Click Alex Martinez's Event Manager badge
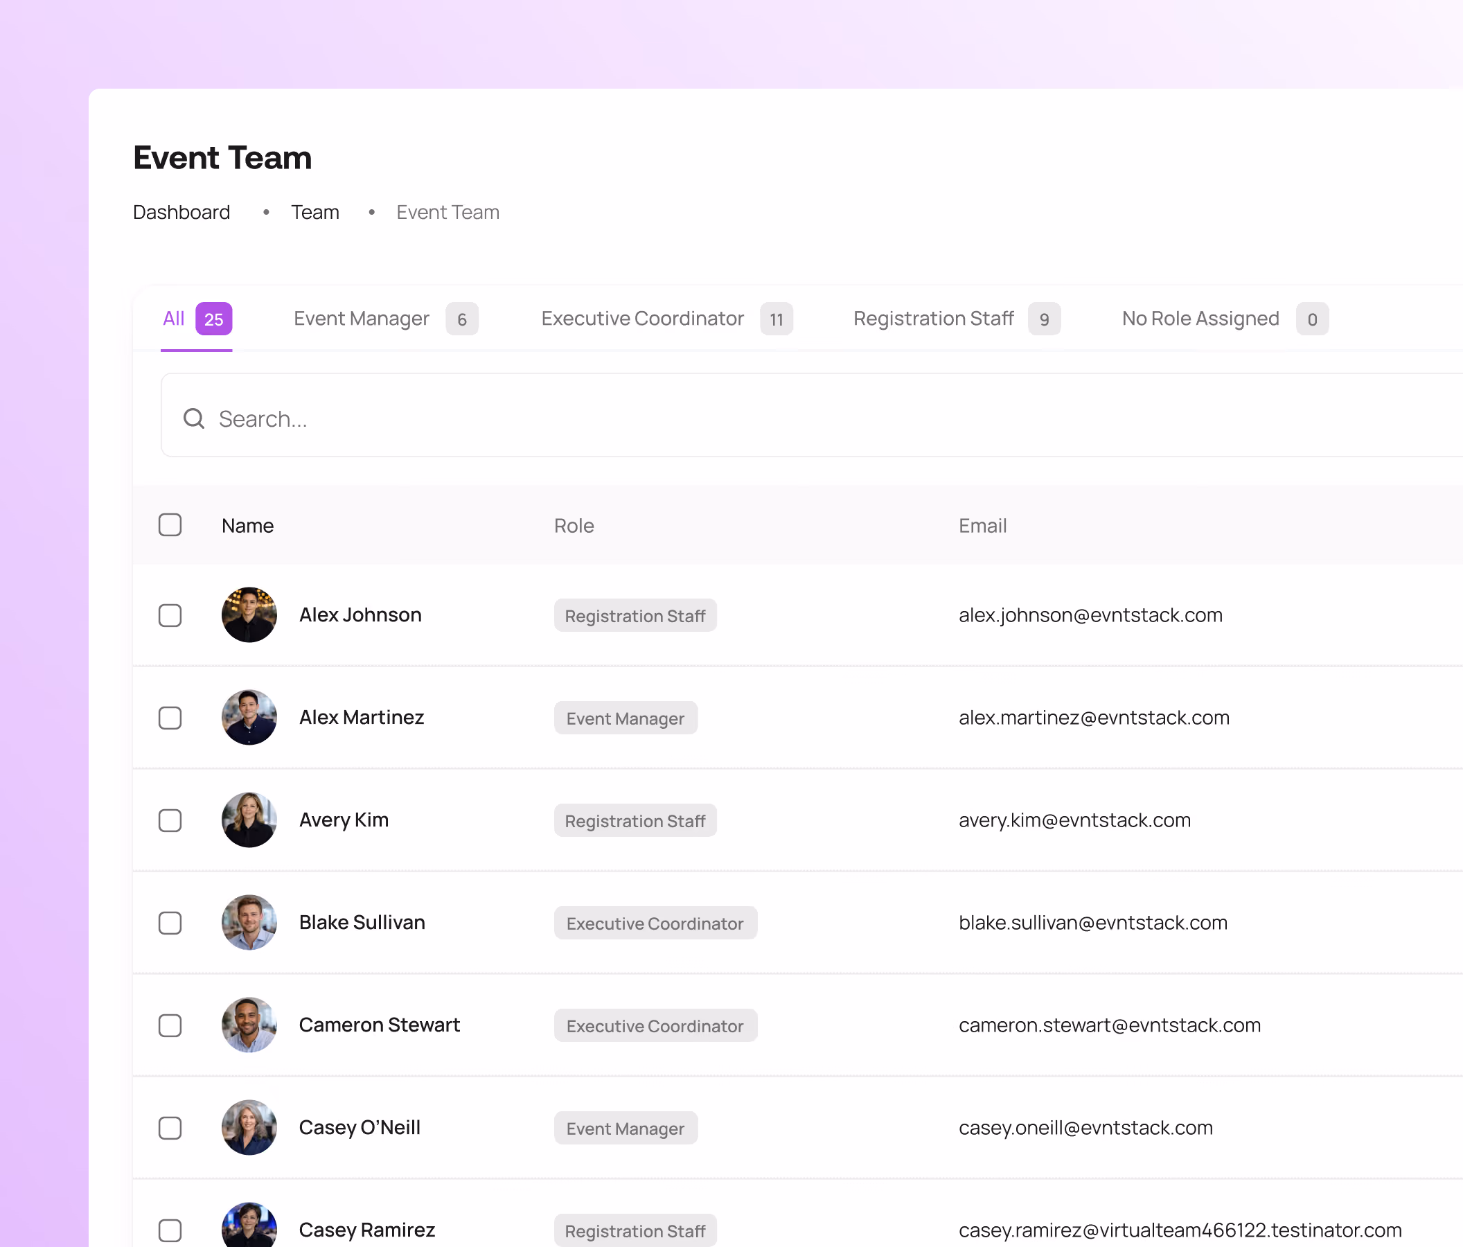 [x=626, y=718]
